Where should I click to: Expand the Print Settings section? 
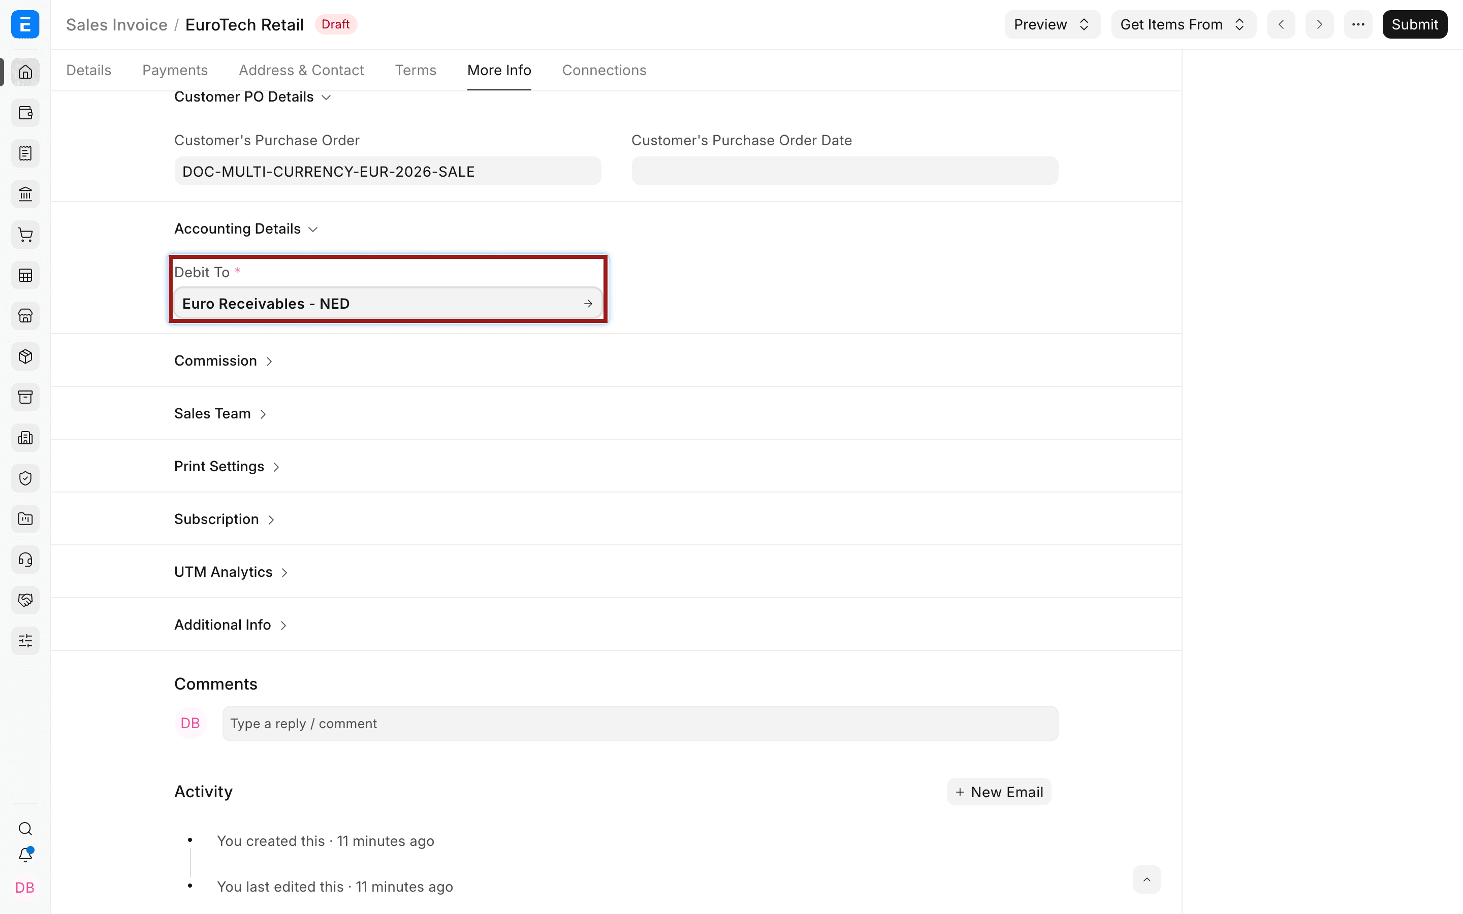pyautogui.click(x=227, y=467)
